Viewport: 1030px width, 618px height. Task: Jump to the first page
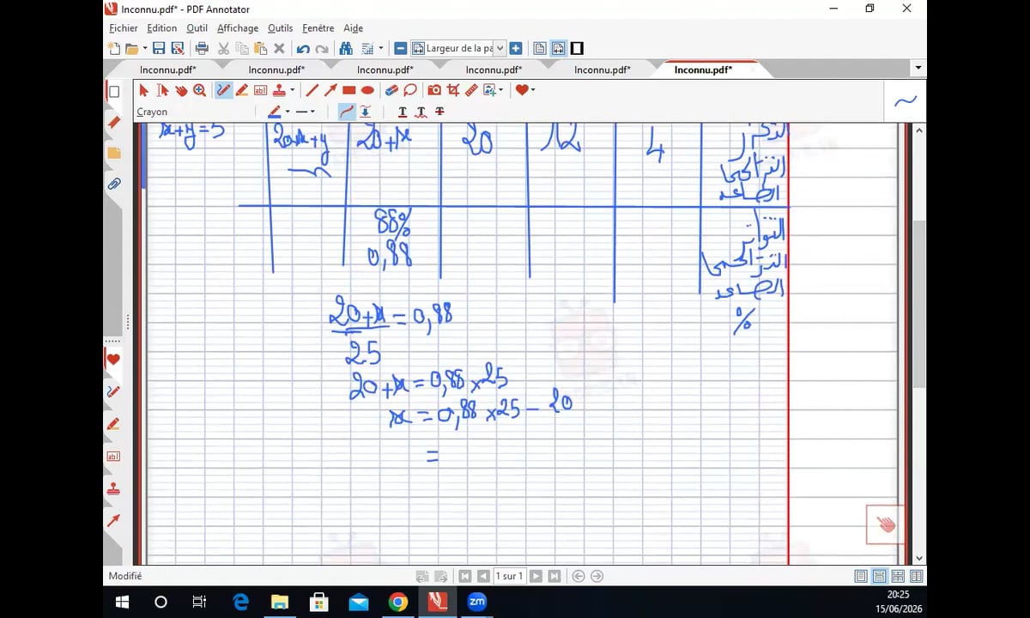pyautogui.click(x=465, y=576)
